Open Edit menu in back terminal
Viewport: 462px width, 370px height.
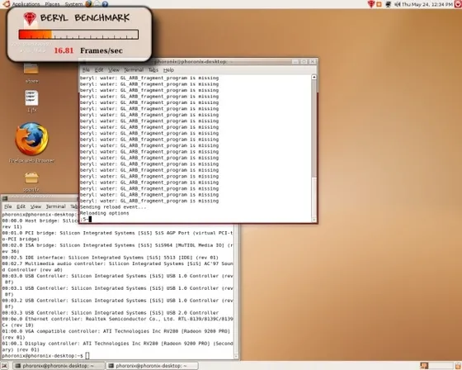(x=21, y=206)
